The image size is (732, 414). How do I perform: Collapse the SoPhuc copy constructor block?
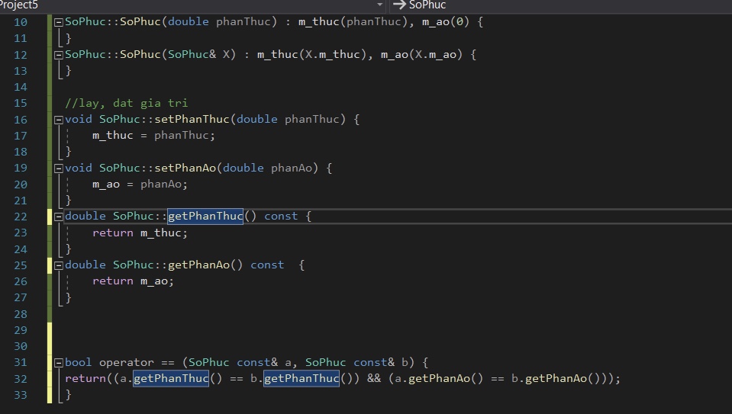click(59, 55)
